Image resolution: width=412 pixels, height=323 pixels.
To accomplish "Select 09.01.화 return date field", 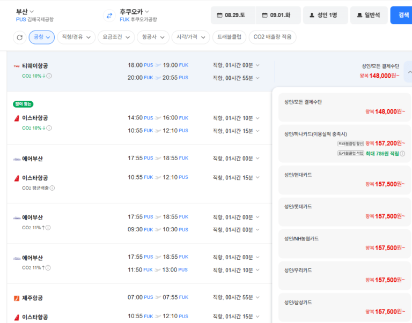I will pyautogui.click(x=278, y=15).
